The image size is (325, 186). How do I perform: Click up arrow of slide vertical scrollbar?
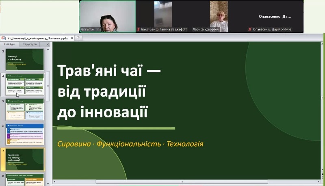coord(322,44)
